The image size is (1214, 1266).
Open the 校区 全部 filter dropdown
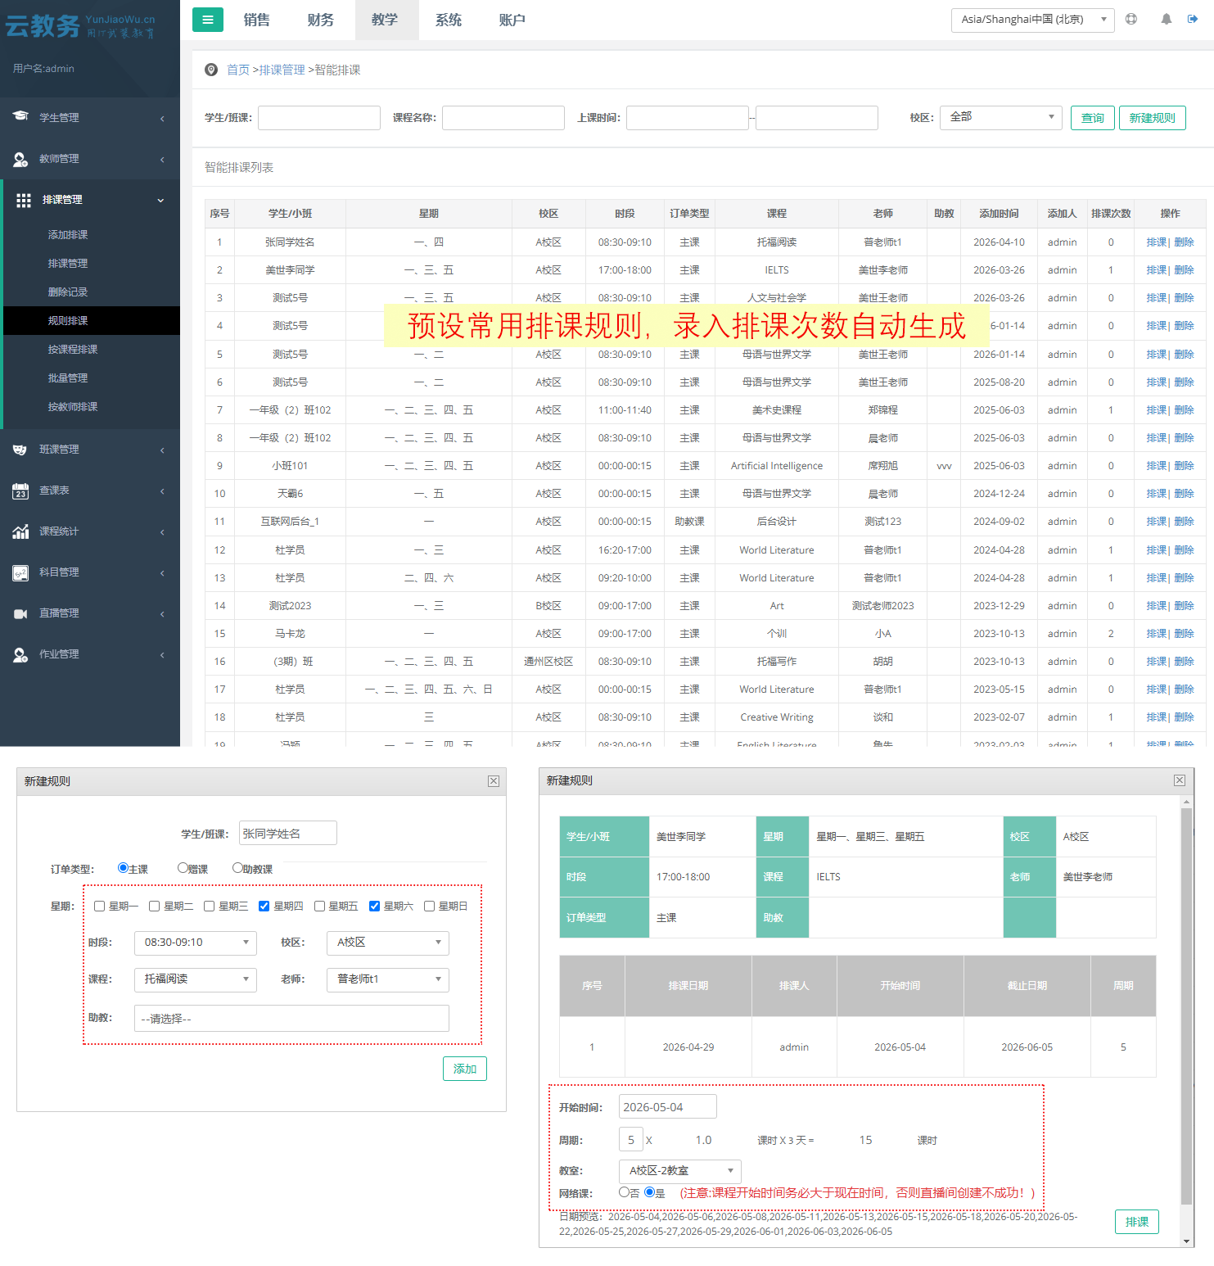(1000, 117)
